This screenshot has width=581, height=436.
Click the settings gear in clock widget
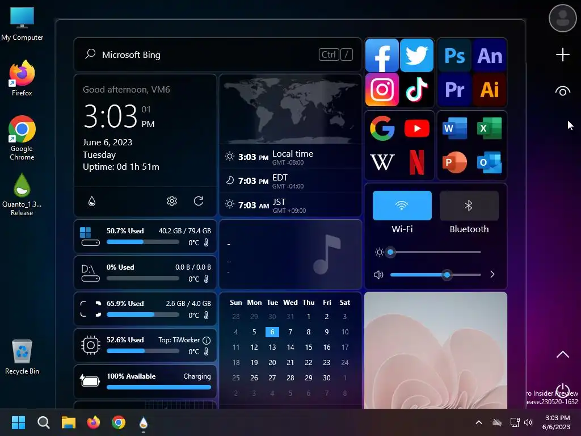[171, 201]
